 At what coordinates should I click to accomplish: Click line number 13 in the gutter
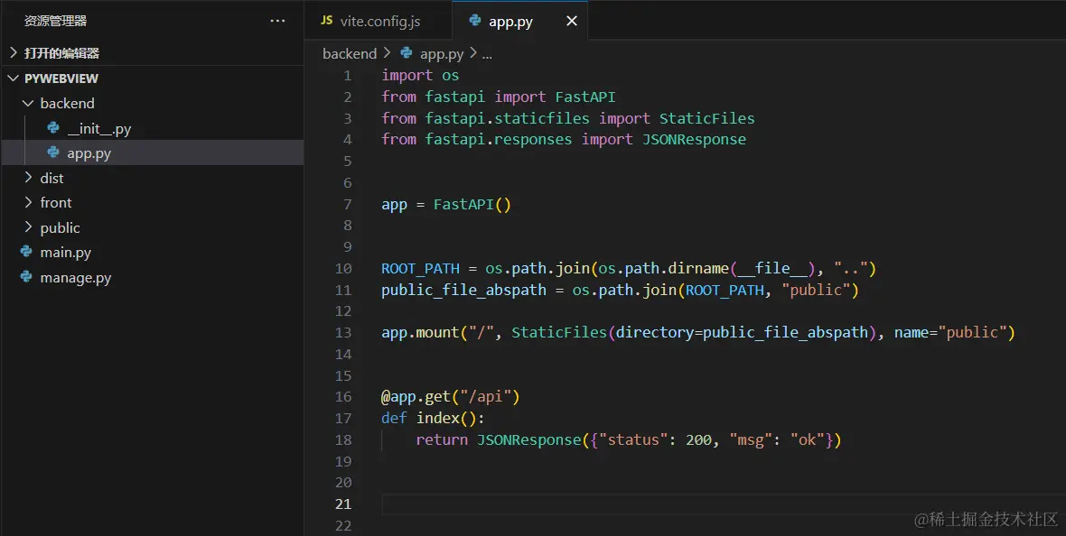coord(343,333)
